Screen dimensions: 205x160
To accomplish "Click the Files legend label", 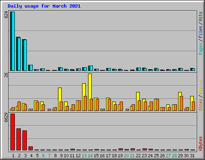I will click(x=201, y=32).
